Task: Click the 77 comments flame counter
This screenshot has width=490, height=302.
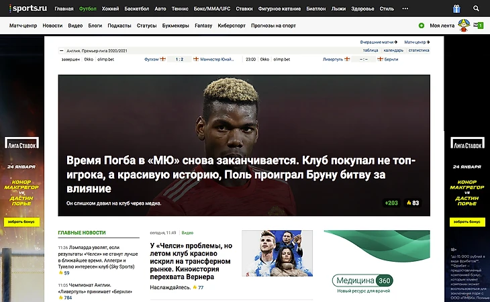Action: [x=198, y=287]
